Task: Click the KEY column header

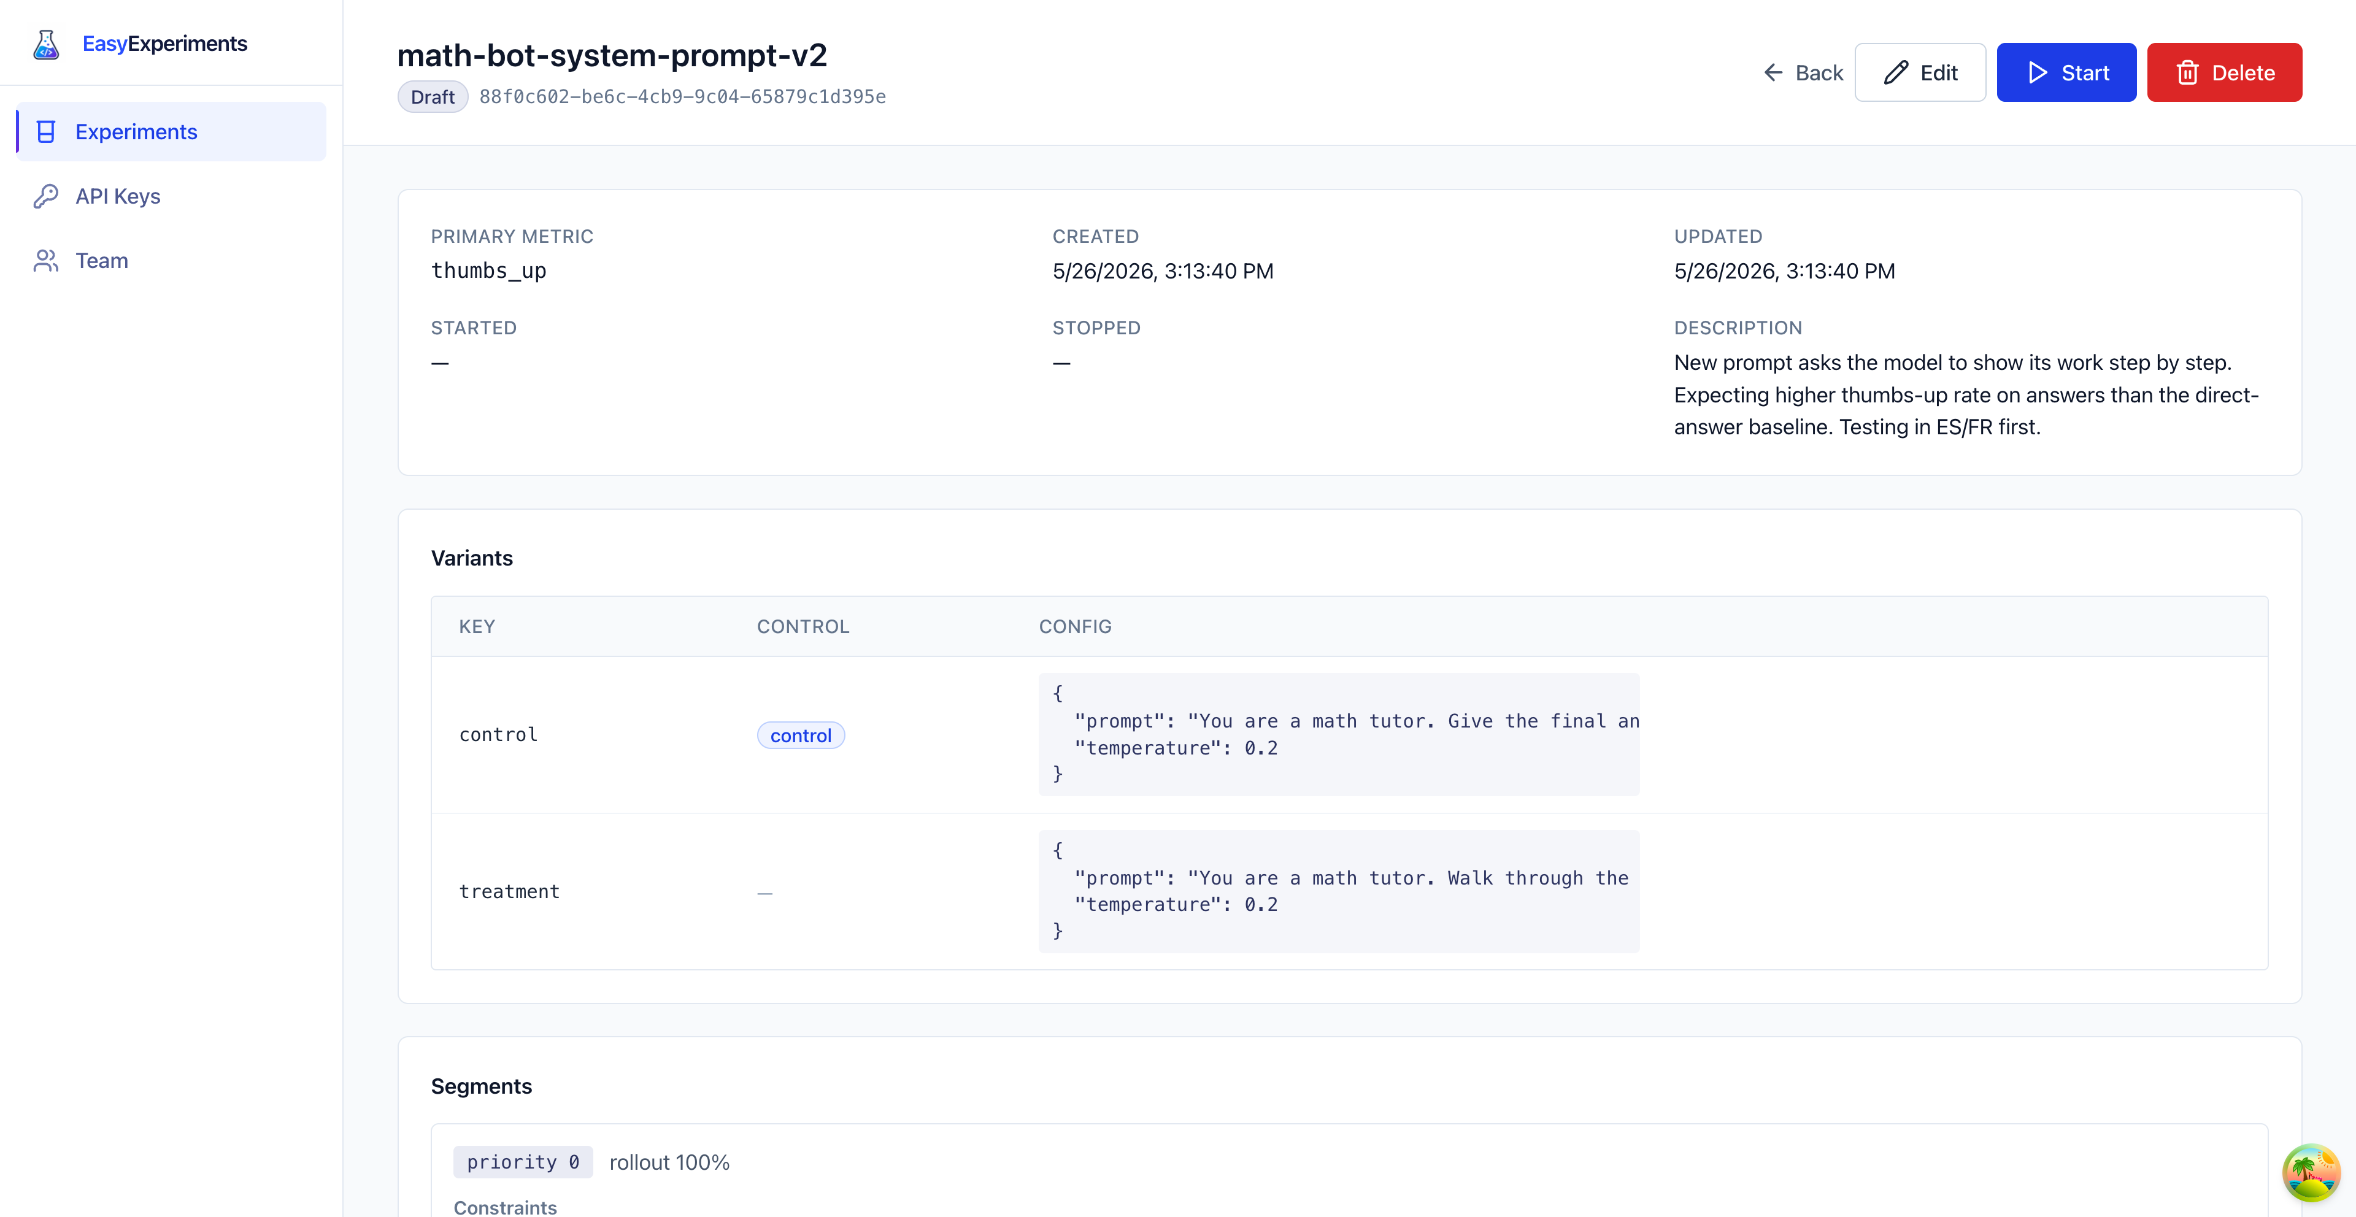Action: click(477, 626)
